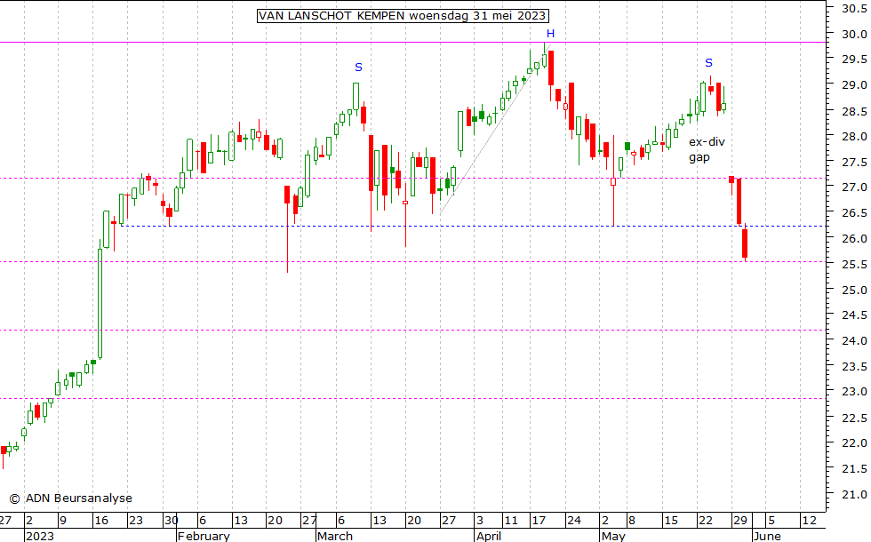This screenshot has width=871, height=542.
Task: Select the solid magenta resistance line near 29.8
Action: pyautogui.click(x=412, y=43)
